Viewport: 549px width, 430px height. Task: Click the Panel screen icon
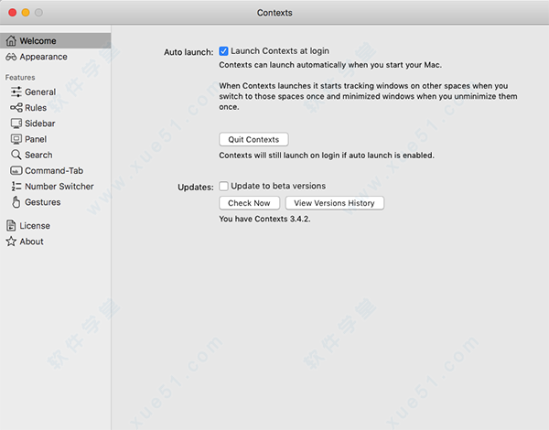tap(16, 139)
